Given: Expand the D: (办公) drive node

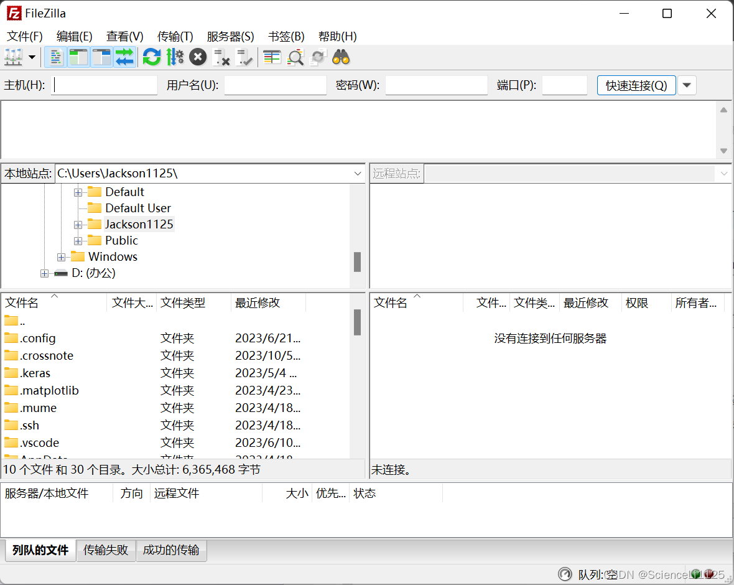Looking at the screenshot, I should (x=44, y=274).
